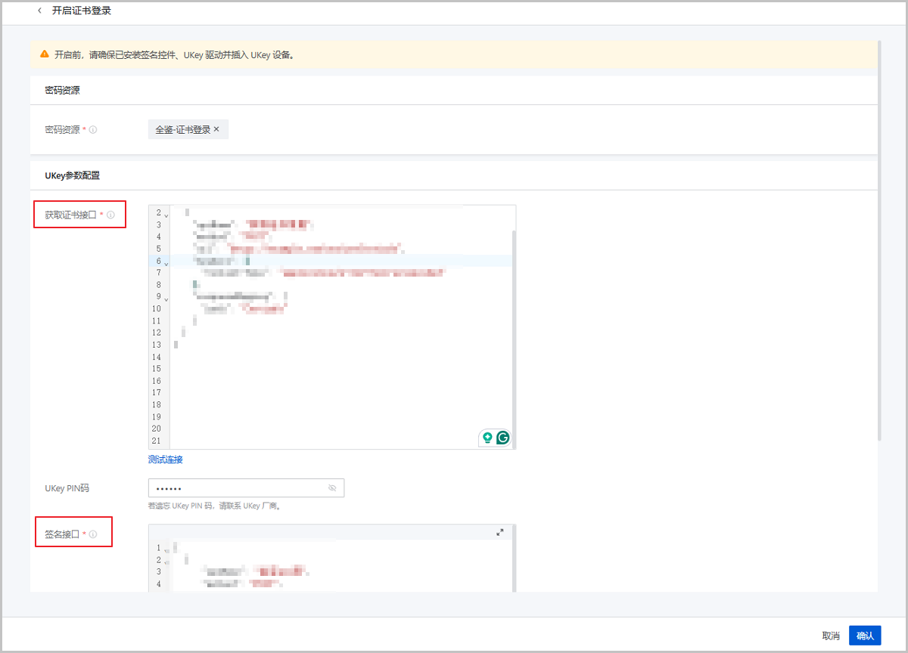The image size is (908, 653).
Task: Remove the 全鉴-证书登录 tag
Action: (216, 129)
